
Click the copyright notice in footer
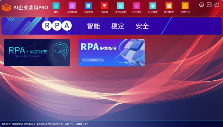coord(45,124)
